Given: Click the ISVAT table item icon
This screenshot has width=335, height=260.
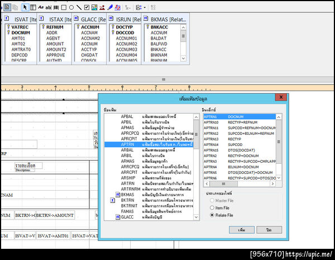Looking at the screenshot, I should [7, 18].
